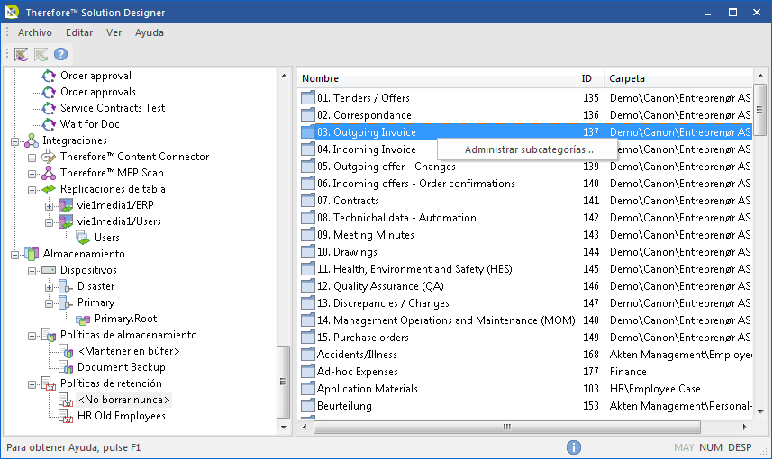This screenshot has width=773, height=460.
Task: Open the Archivo menu
Action: (35, 32)
